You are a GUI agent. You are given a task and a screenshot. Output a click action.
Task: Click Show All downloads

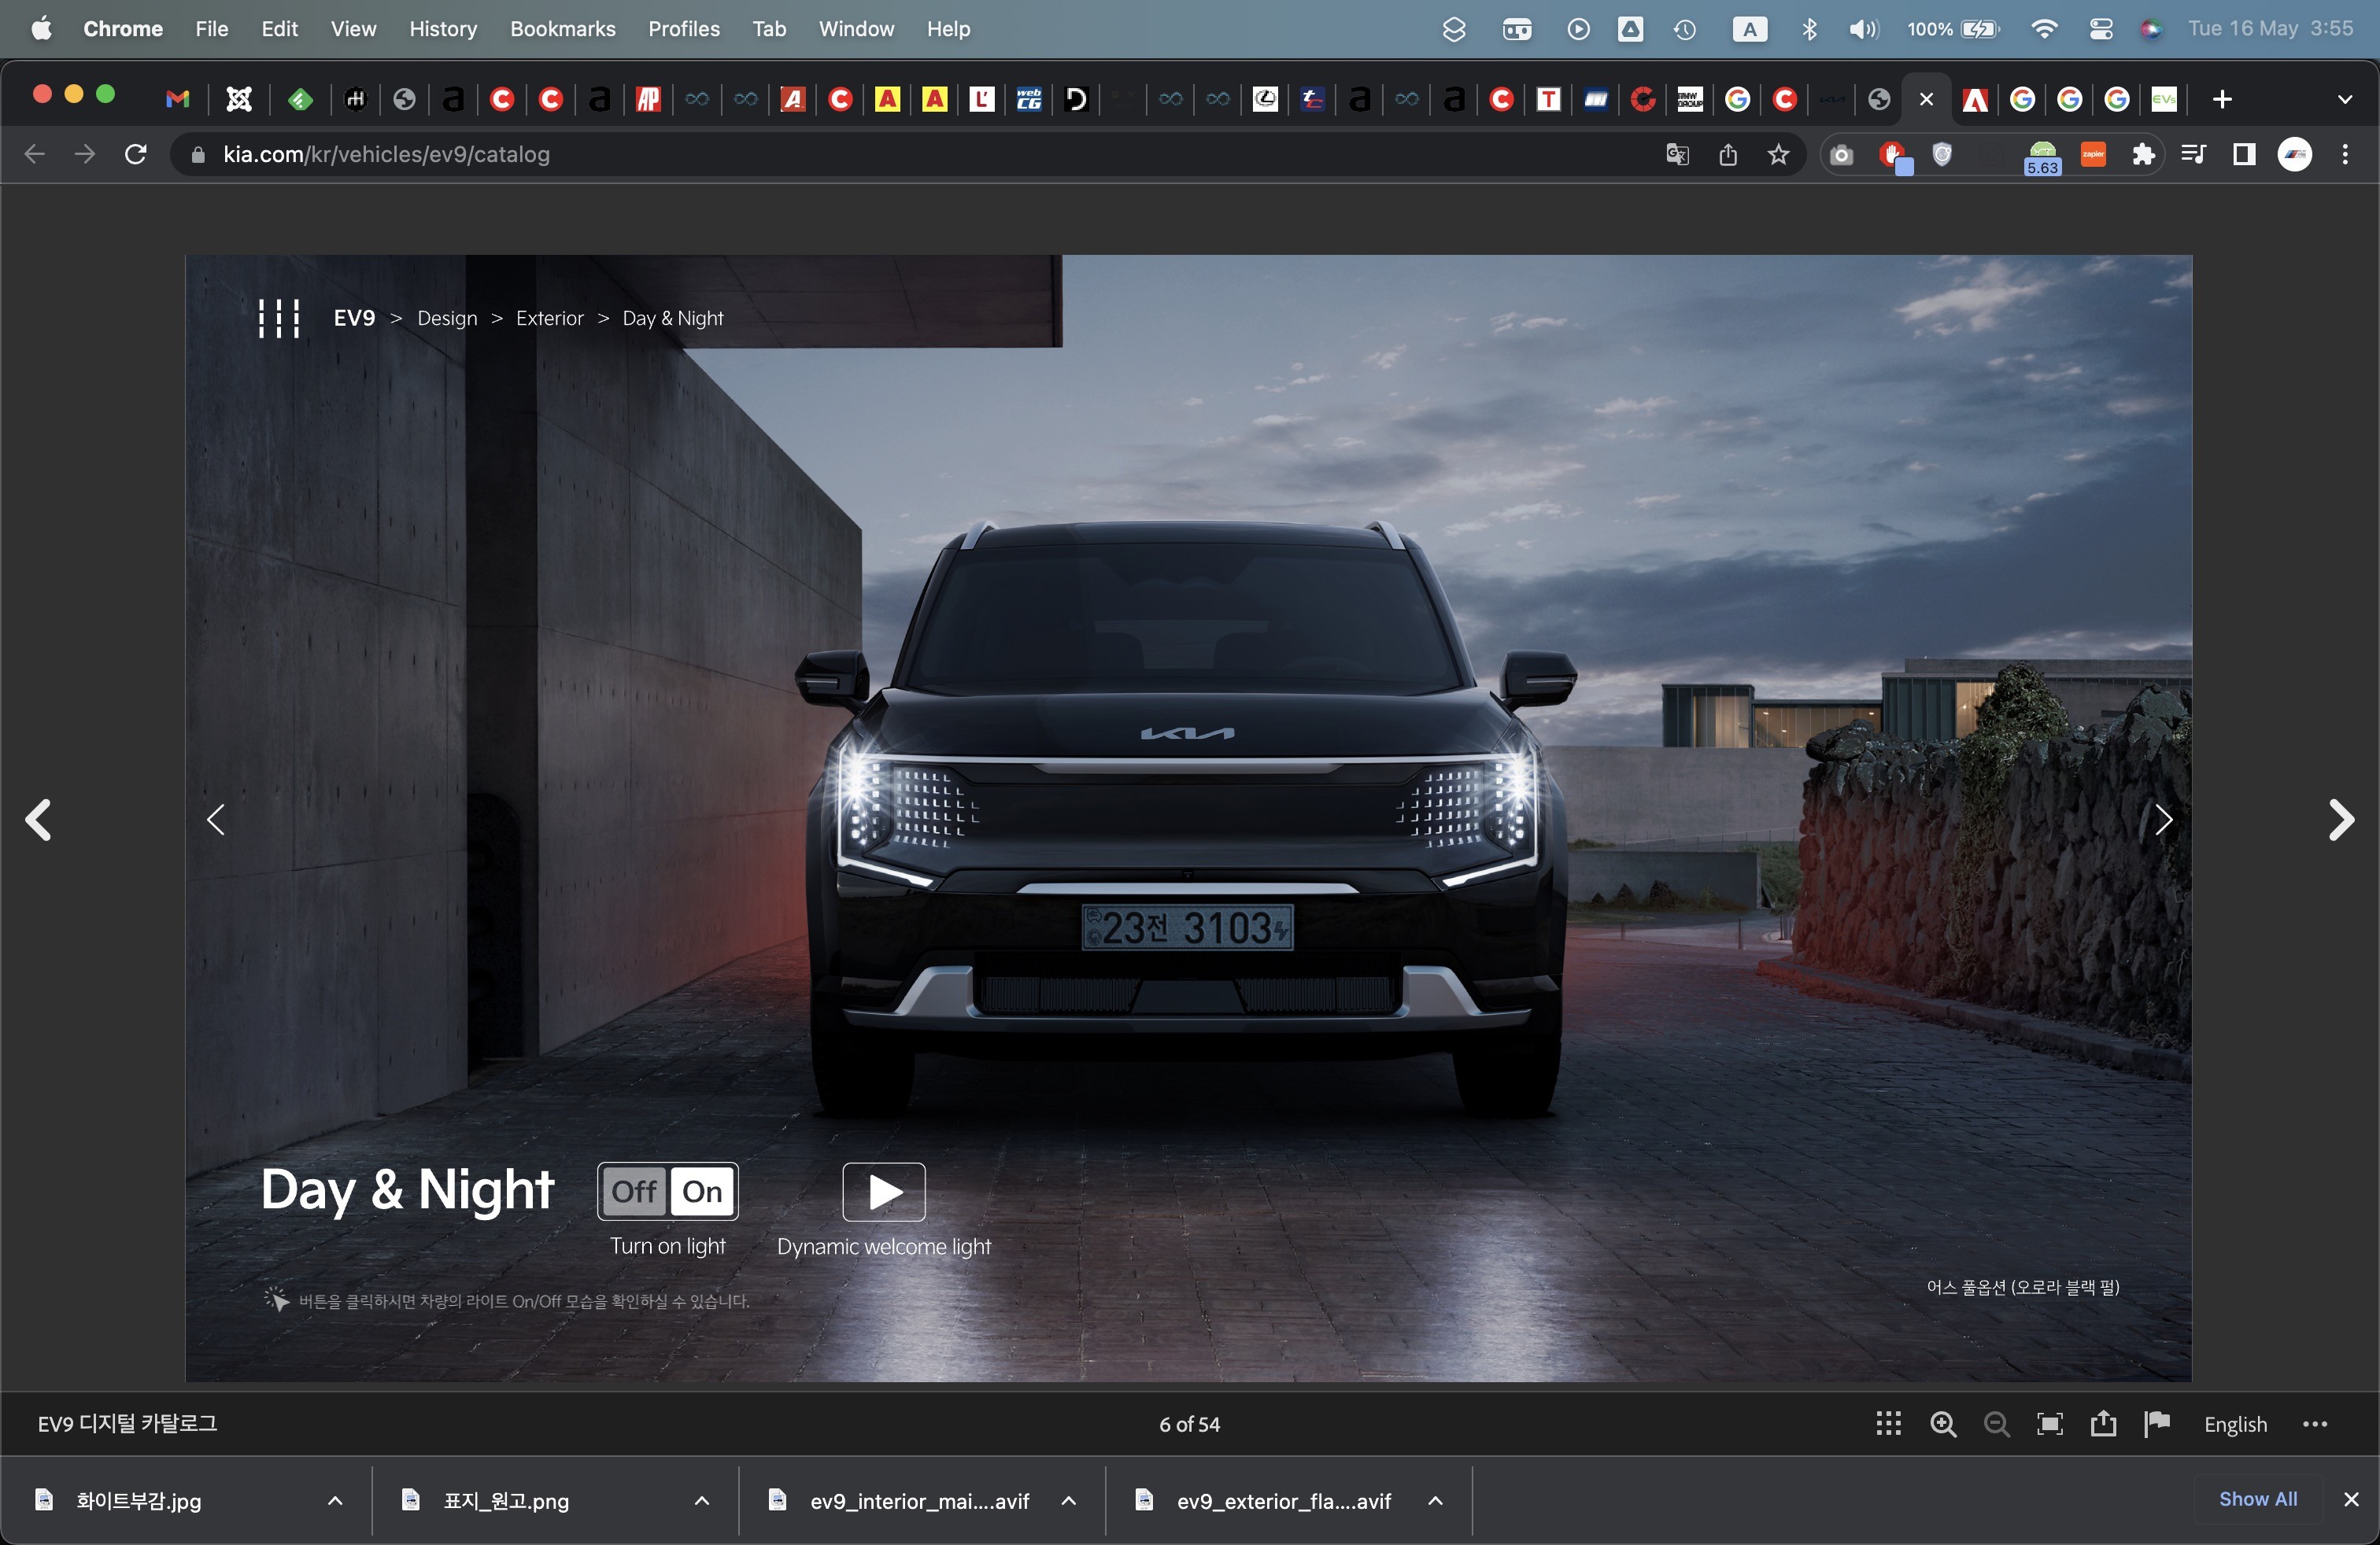tap(2257, 1499)
